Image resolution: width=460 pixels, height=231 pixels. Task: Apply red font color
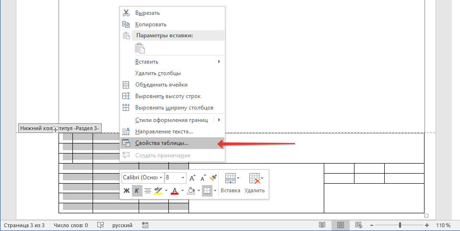coord(174,191)
